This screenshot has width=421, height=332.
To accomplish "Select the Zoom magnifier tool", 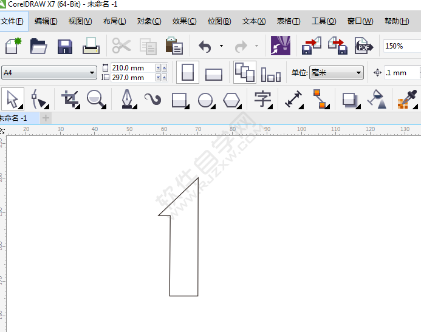I will pos(95,98).
